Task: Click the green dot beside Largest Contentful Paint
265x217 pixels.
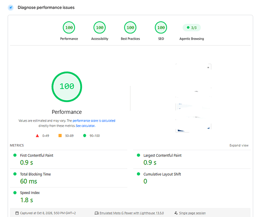Action: point(138,155)
